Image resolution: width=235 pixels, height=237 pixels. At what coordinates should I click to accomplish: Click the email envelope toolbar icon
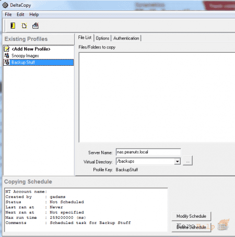coord(36,26)
